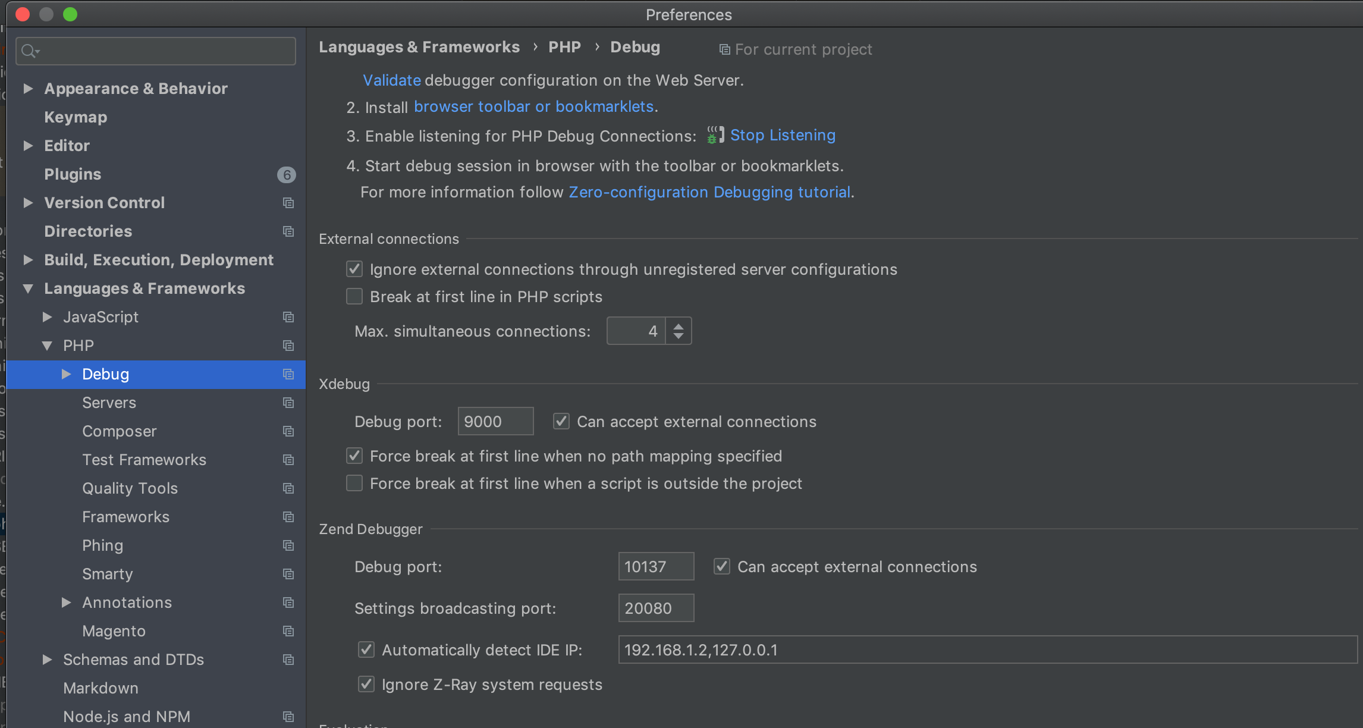Click project-level icon in the Phing row
Screen dimensions: 1363x728
click(x=288, y=545)
